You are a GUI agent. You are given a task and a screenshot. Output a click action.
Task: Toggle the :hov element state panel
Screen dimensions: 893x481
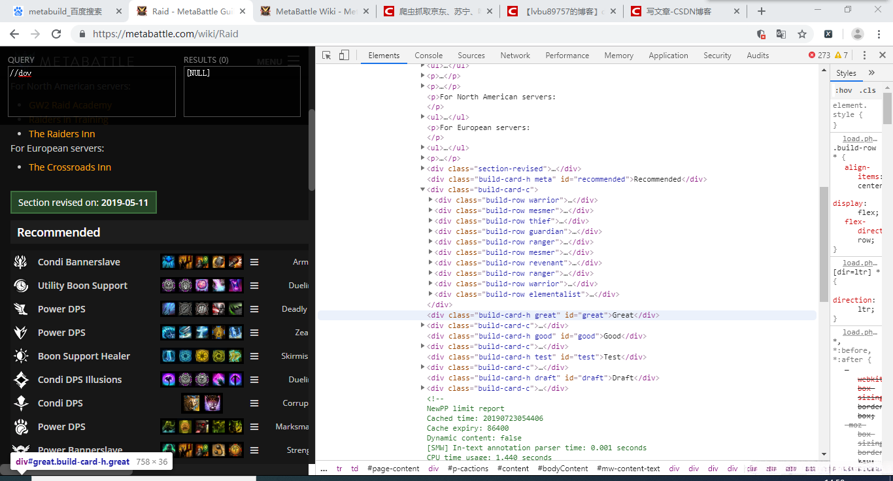coord(843,90)
